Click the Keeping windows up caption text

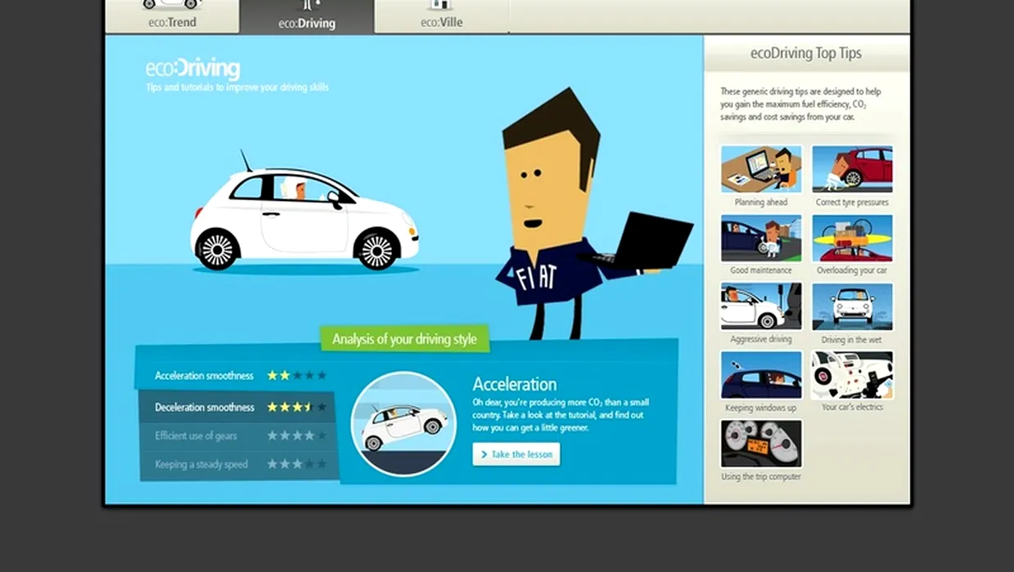(x=761, y=408)
